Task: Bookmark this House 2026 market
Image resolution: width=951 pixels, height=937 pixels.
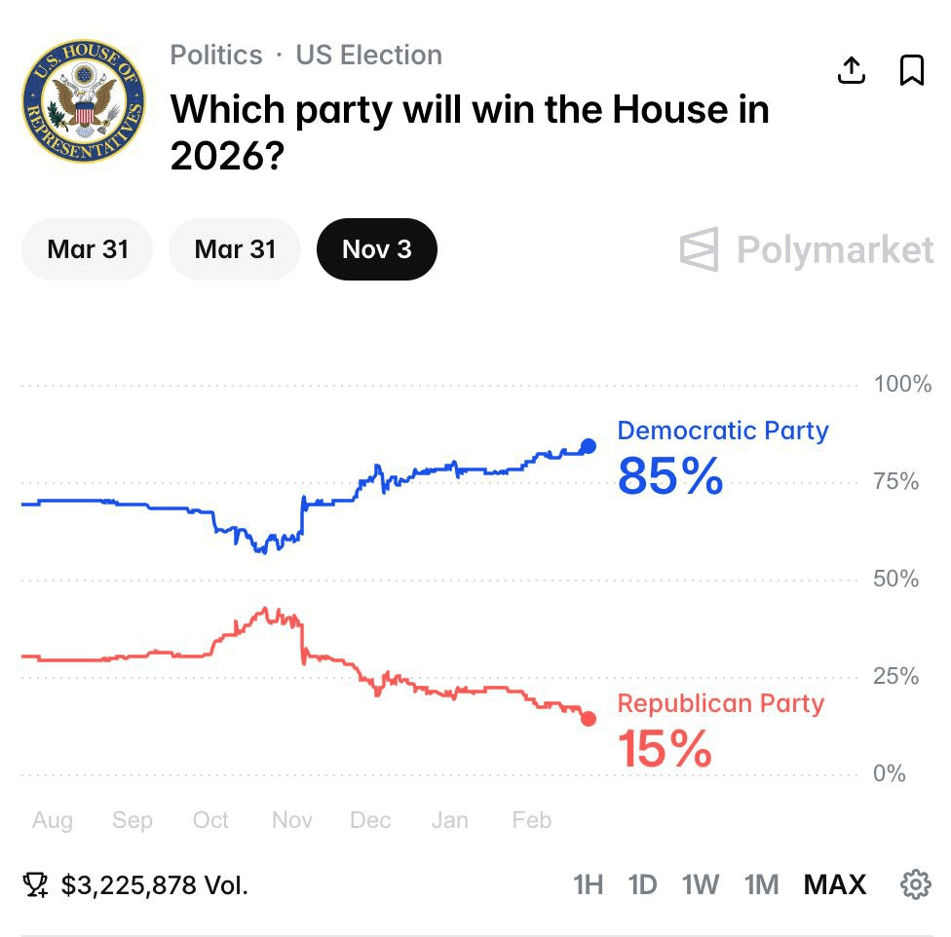Action: [911, 70]
